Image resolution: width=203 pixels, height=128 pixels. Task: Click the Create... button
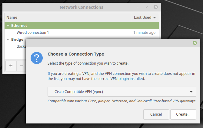183,114
